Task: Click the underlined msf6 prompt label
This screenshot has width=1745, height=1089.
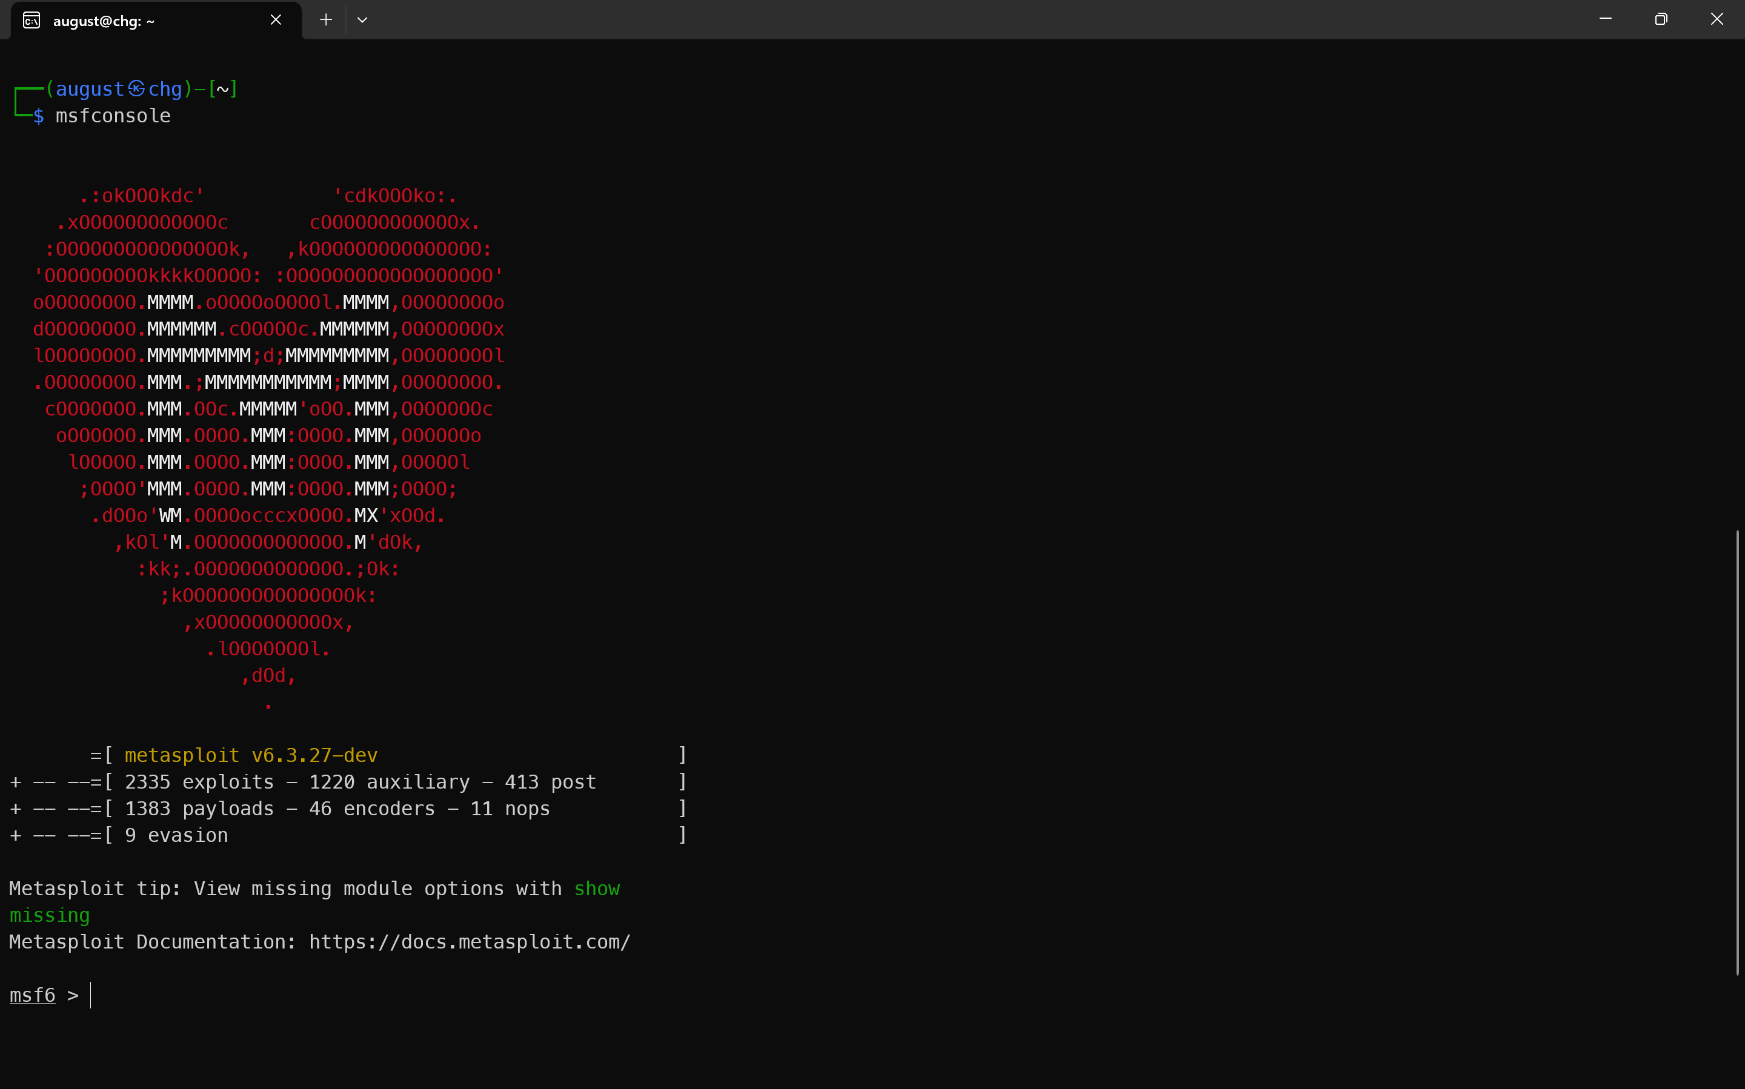Action: pyautogui.click(x=33, y=995)
